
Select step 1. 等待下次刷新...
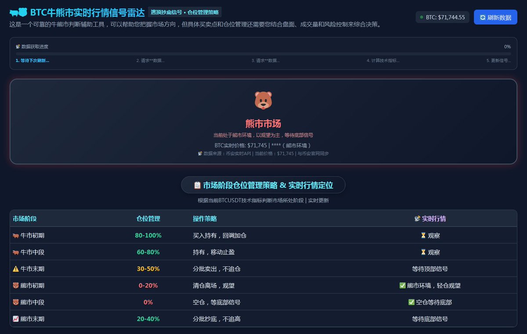[32, 61]
